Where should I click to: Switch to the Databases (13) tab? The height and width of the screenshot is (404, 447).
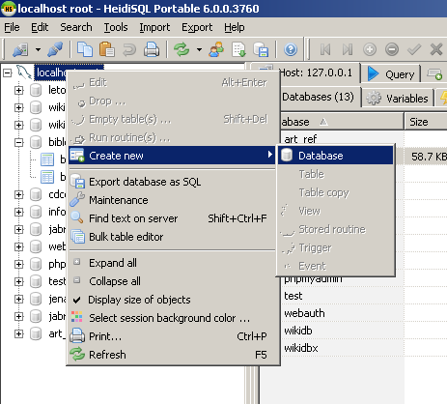click(x=318, y=97)
